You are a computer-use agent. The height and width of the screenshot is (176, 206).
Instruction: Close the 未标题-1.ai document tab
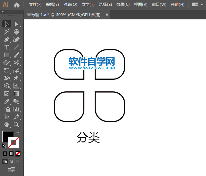coord(107,15)
